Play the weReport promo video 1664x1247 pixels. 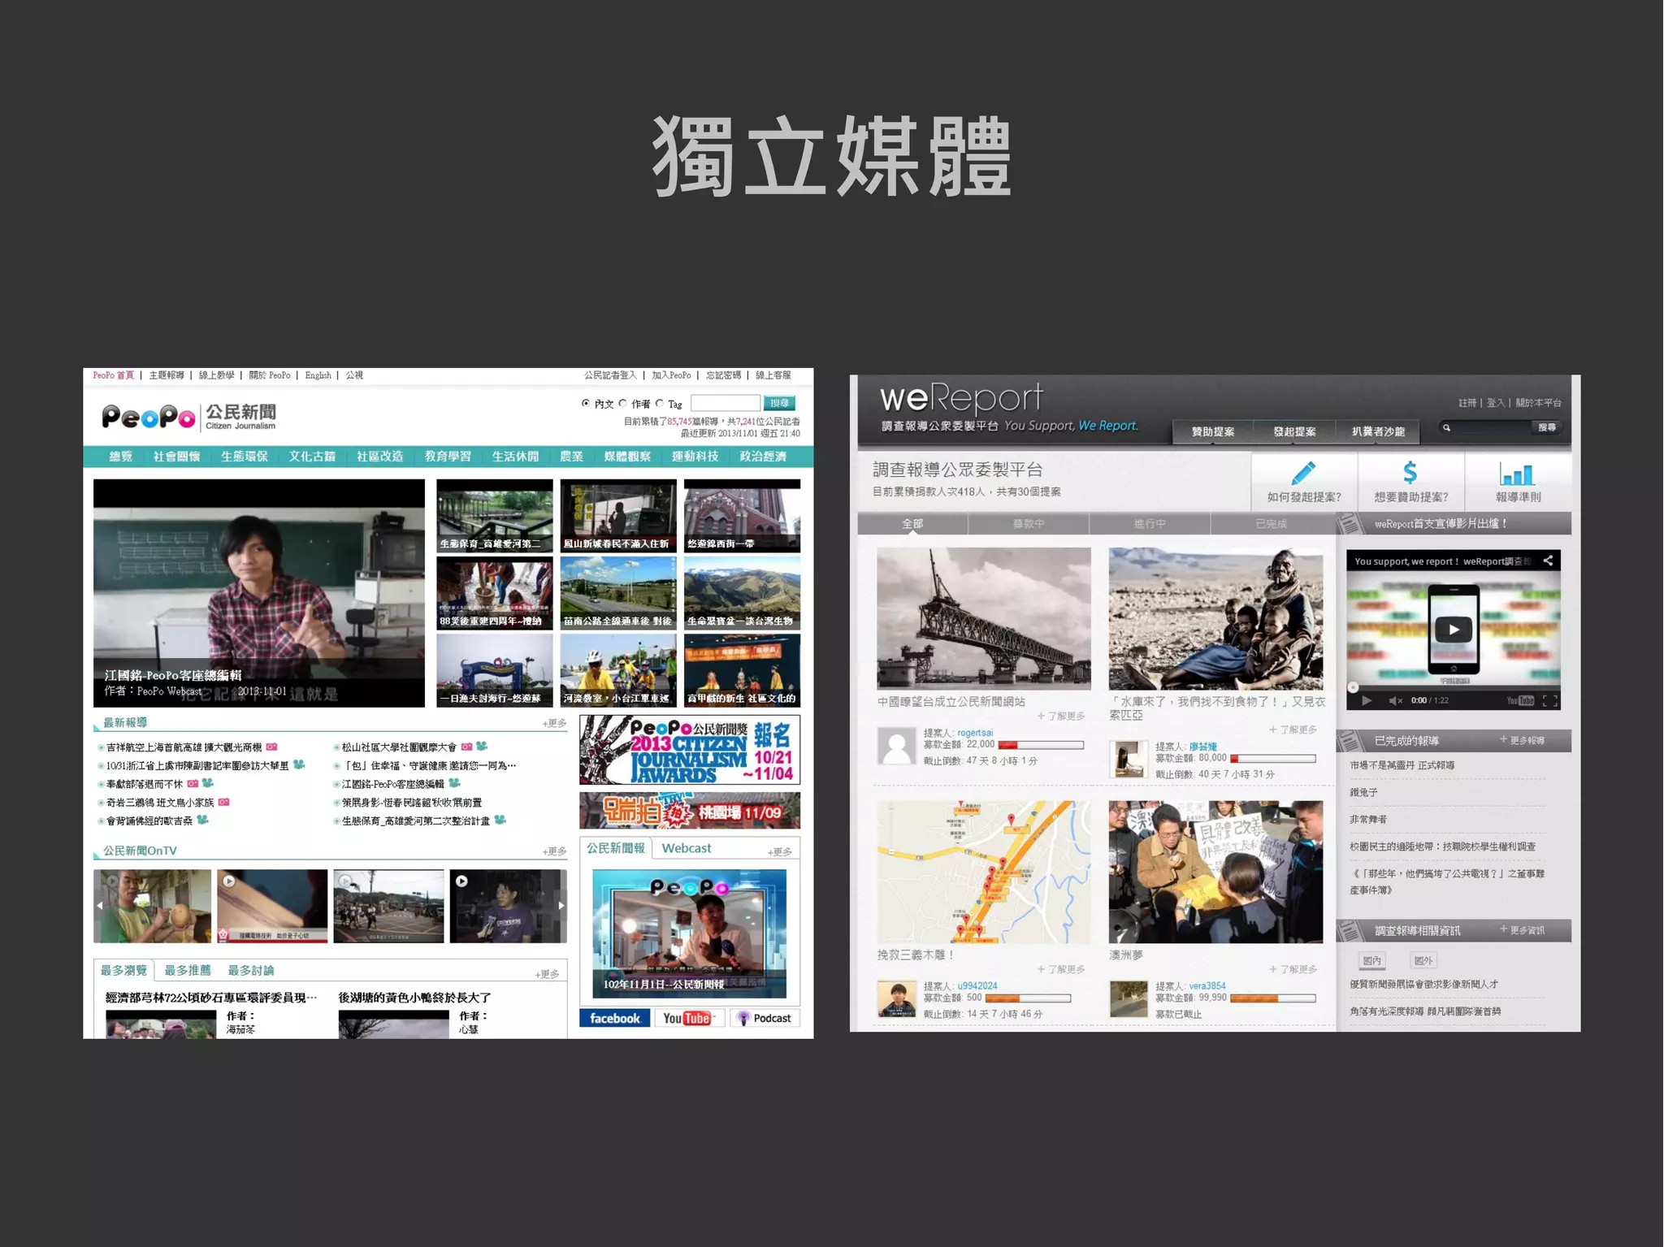[1453, 629]
